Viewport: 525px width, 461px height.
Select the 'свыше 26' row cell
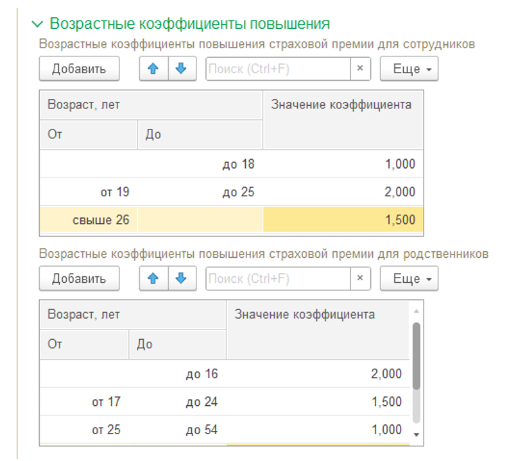pos(89,220)
